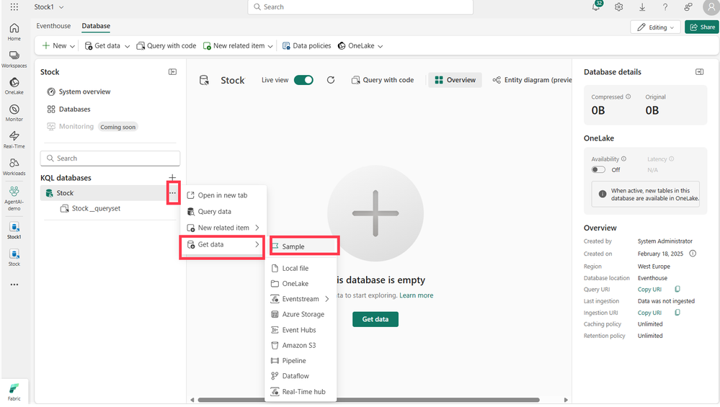Click the top Search box
720x407 pixels.
pos(360,7)
